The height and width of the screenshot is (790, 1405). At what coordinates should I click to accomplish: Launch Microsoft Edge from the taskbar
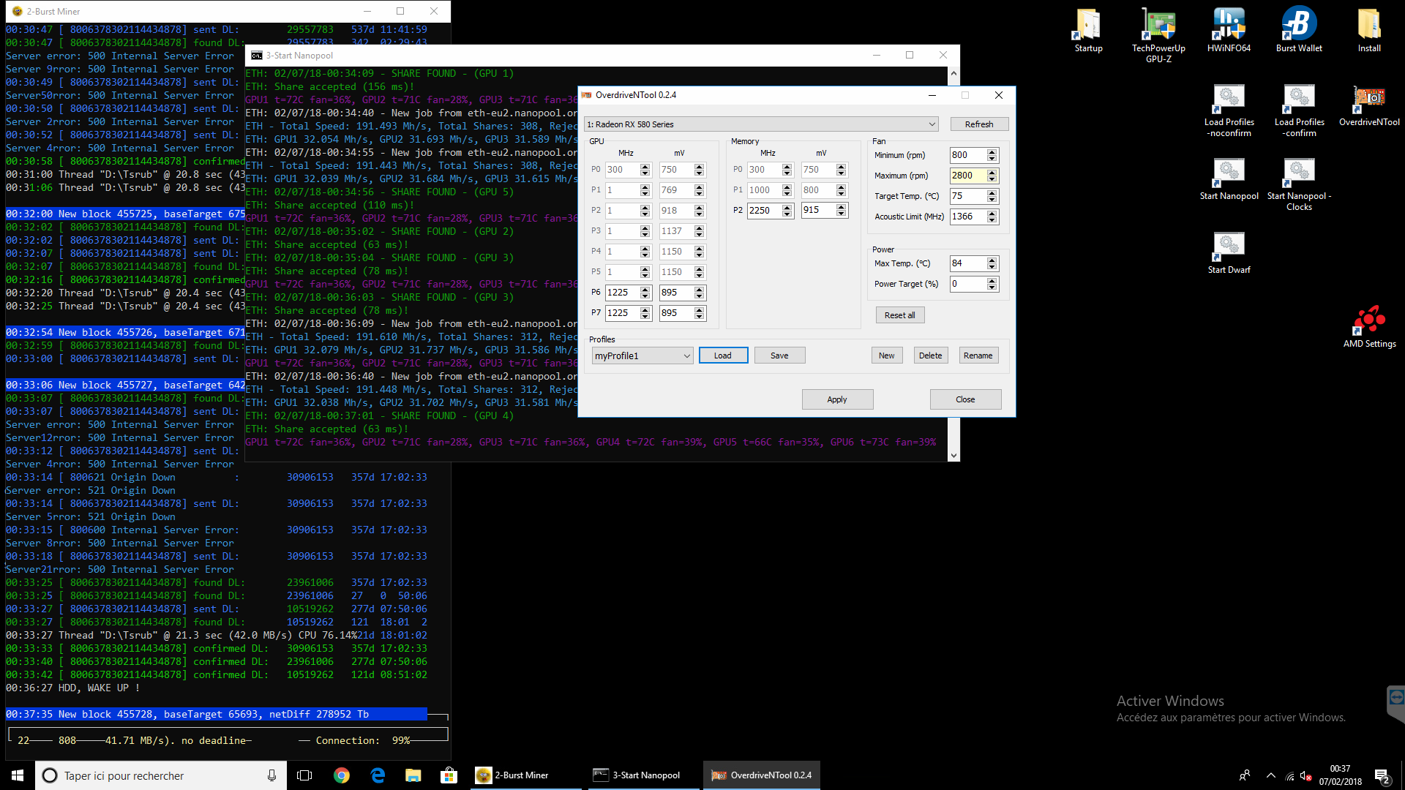(378, 775)
